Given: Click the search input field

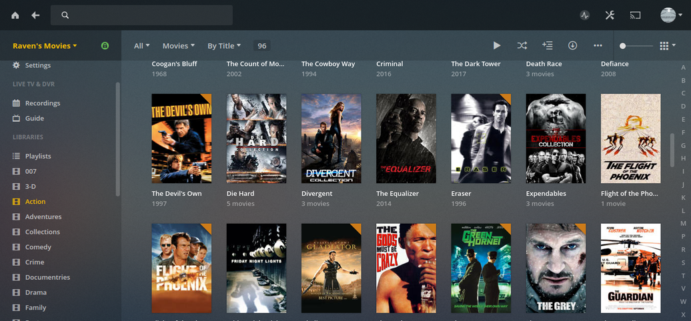Looking at the screenshot, I should [x=141, y=15].
